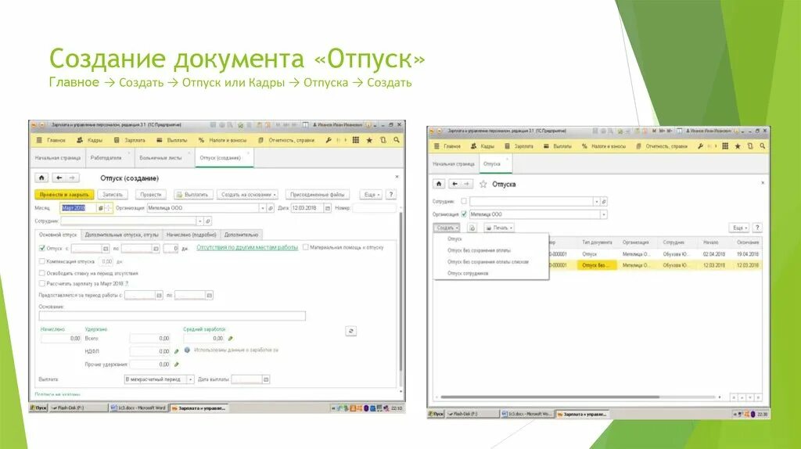Switch to Больничные листы tab
The width and height of the screenshot is (801, 449).
click(160, 158)
